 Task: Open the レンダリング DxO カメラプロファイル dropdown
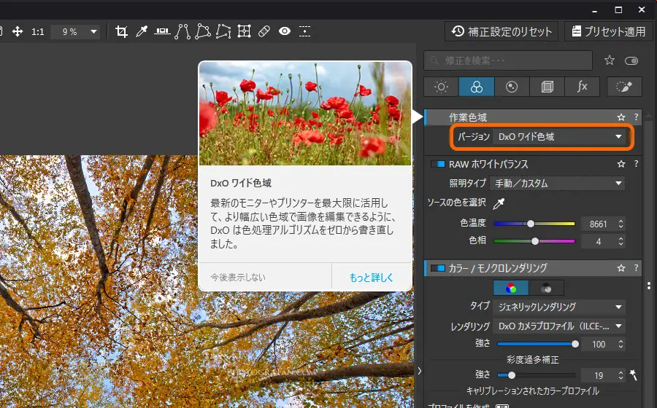point(559,326)
